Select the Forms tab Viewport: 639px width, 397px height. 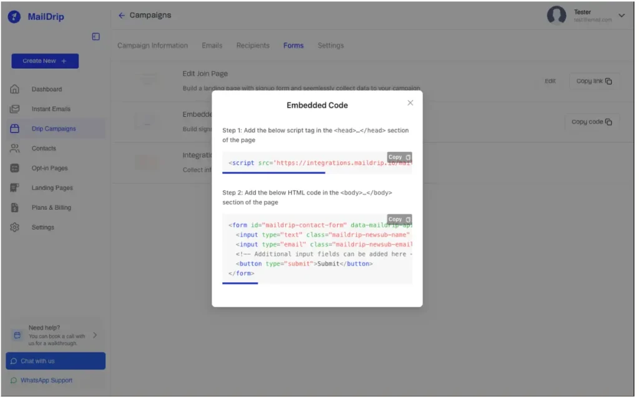pyautogui.click(x=293, y=46)
